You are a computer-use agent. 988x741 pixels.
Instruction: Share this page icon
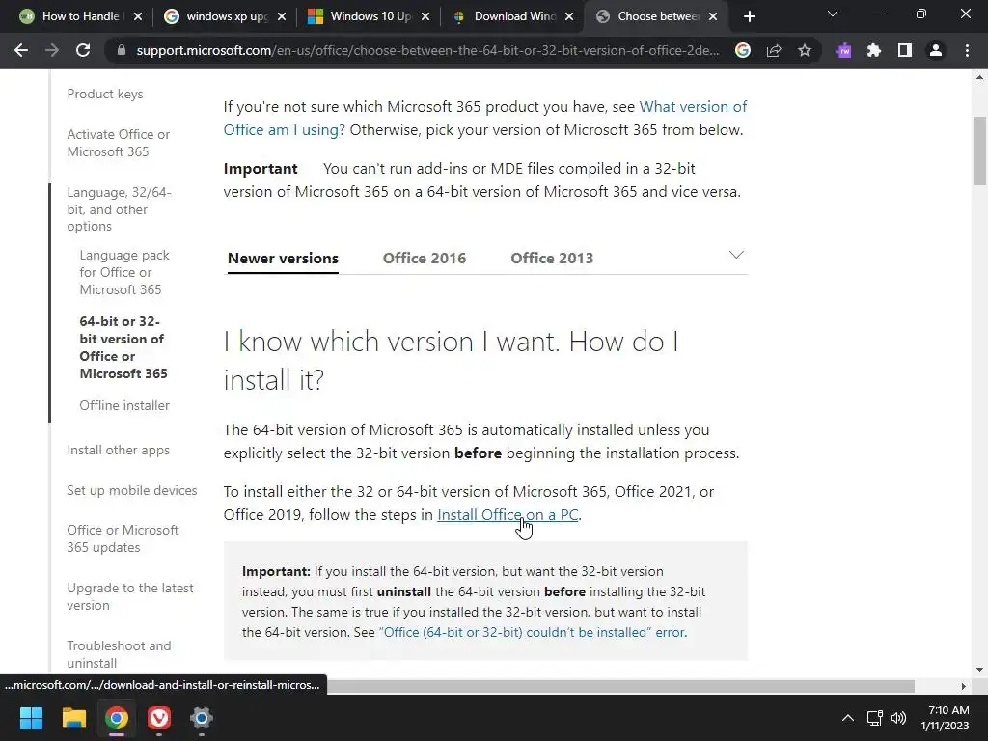click(774, 50)
